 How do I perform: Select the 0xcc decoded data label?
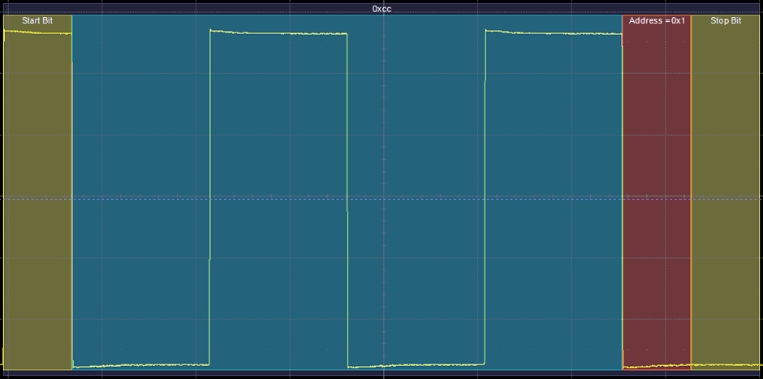381,8
